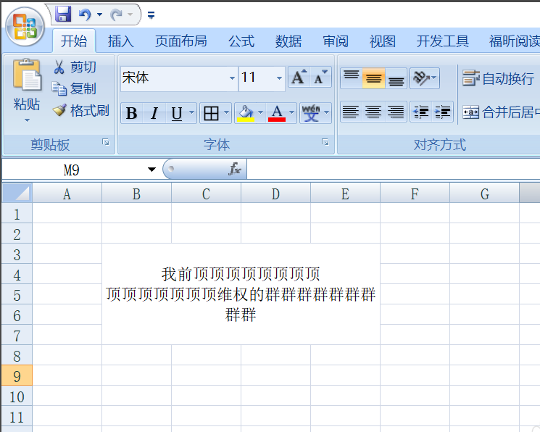
Task: Apply cell borders with the border icon
Action: click(x=211, y=113)
